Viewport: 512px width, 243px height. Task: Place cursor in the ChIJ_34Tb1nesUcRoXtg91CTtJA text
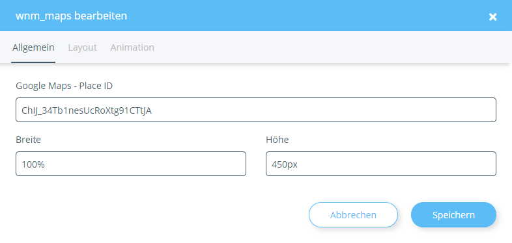pos(87,110)
